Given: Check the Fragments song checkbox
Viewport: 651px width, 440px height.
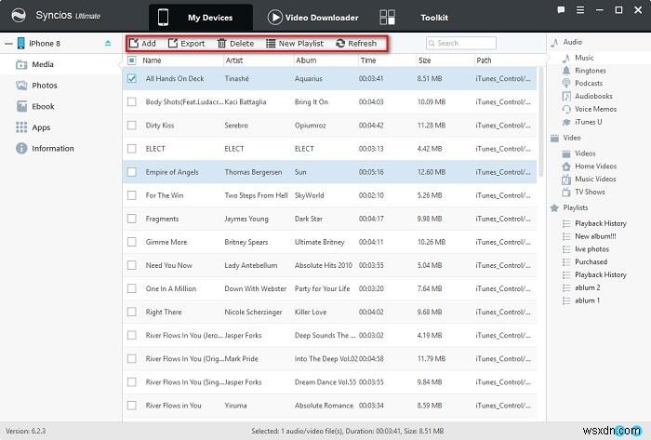Looking at the screenshot, I should 132,219.
